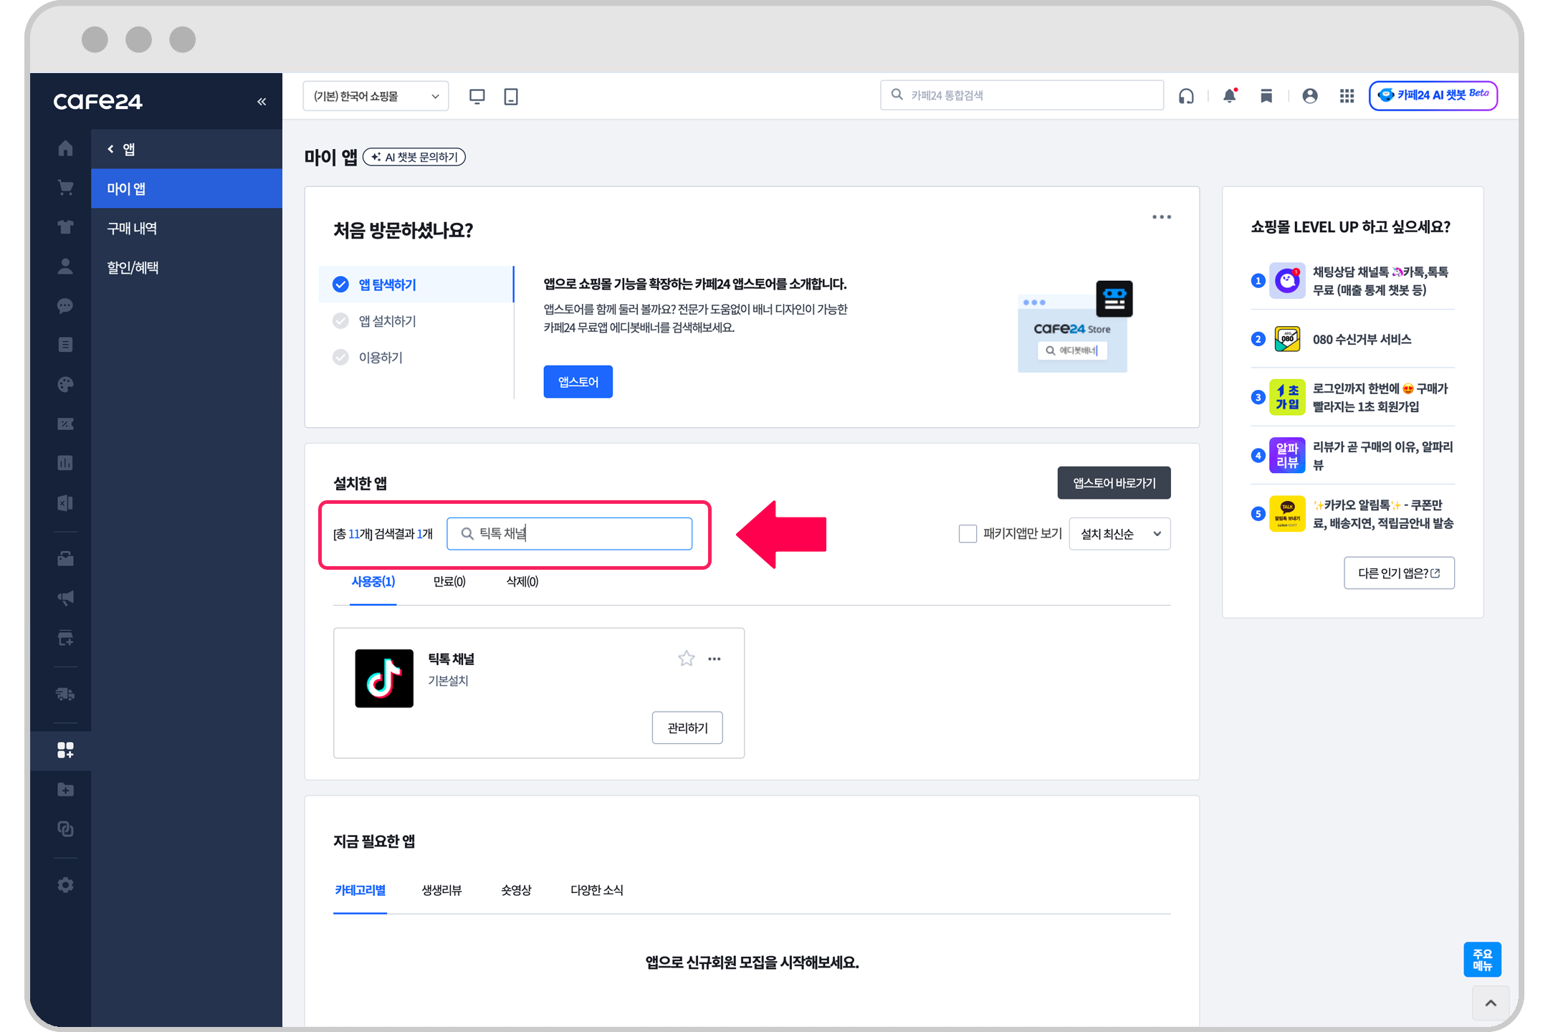Switch to the 삭제(0) tab
Screen dimensions: 1548x1032
pos(522,581)
